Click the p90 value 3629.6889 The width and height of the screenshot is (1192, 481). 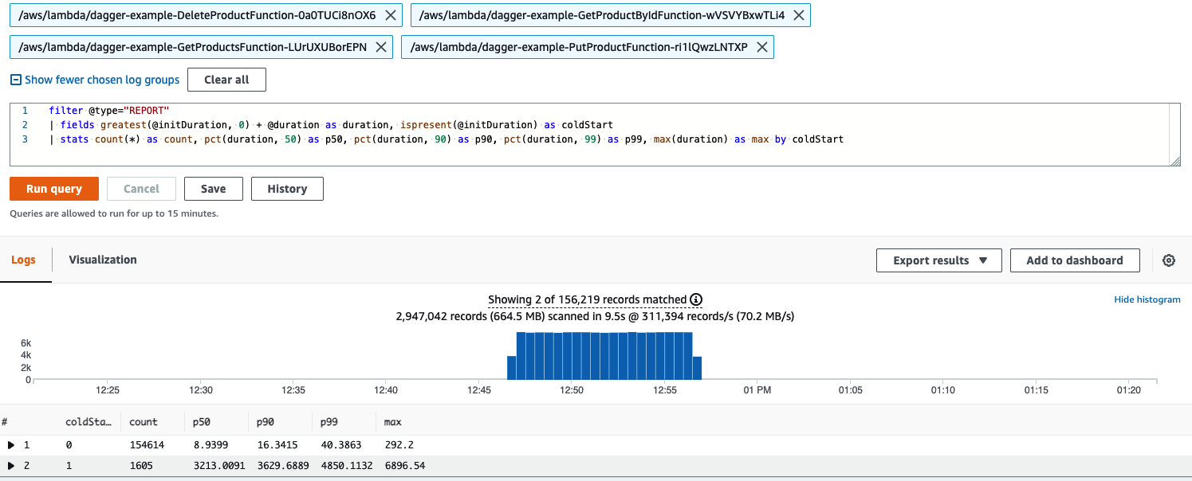pos(282,466)
